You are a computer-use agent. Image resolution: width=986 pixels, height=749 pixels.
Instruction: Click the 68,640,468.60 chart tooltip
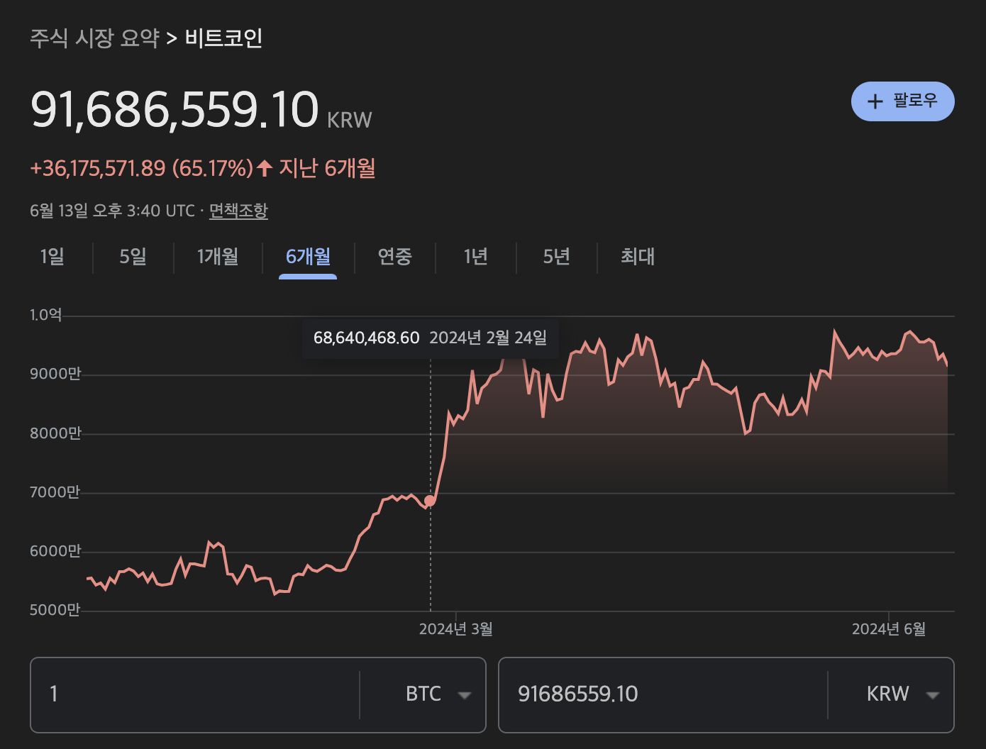[x=431, y=338]
